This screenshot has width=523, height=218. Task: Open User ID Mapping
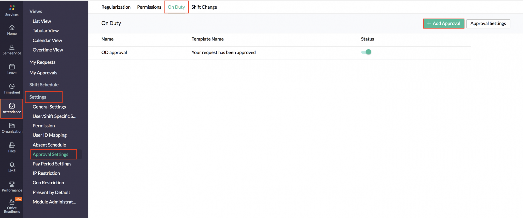click(x=49, y=135)
